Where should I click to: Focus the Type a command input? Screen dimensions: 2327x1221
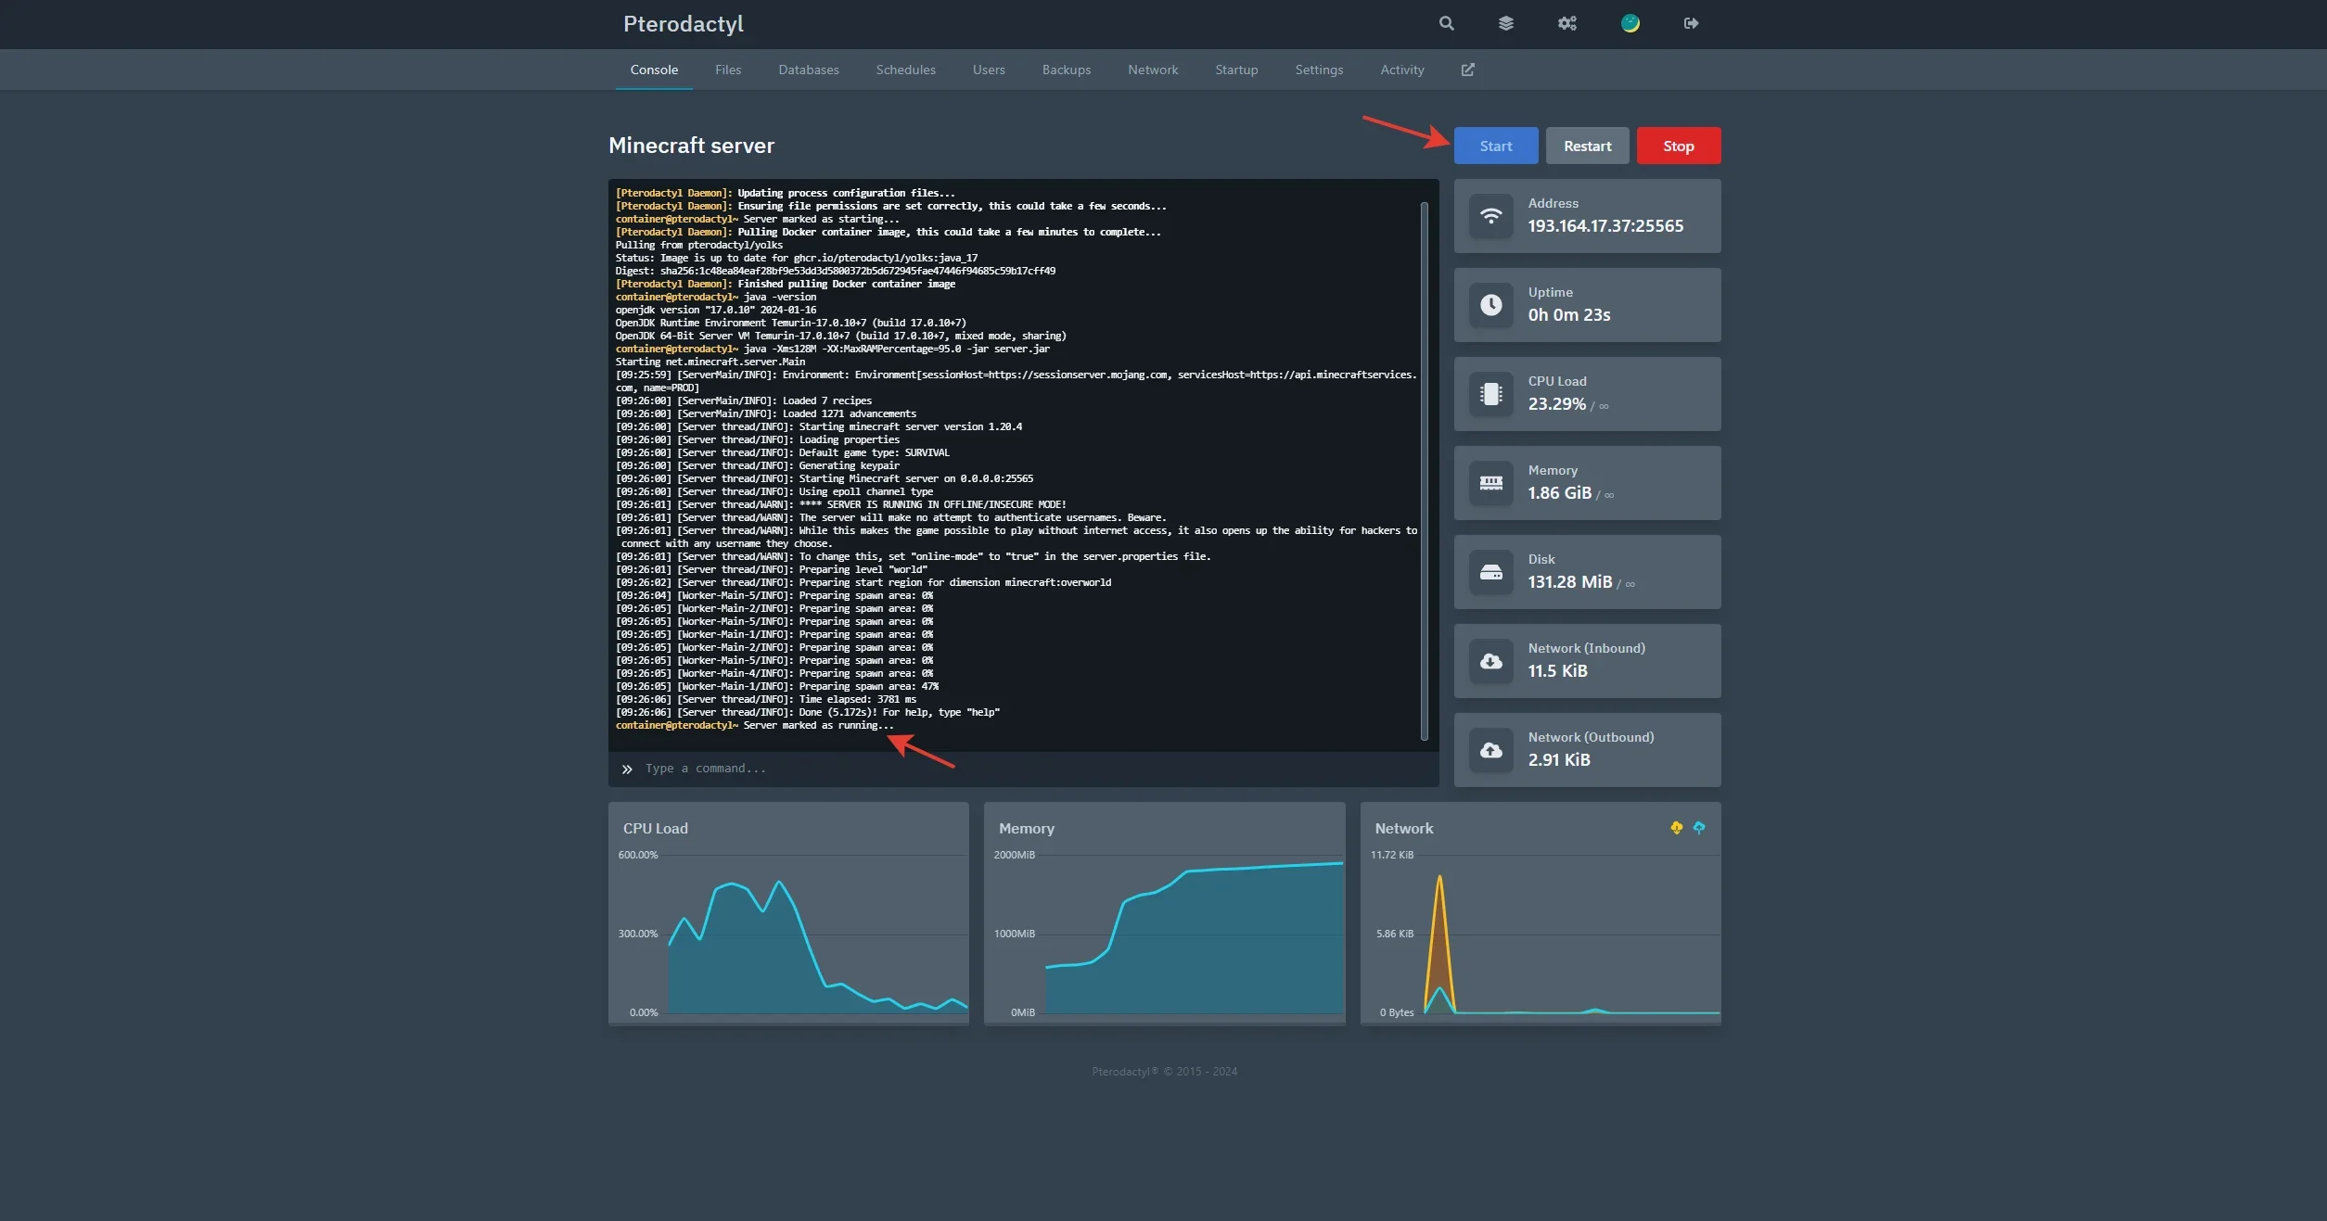pyautogui.click(x=1024, y=769)
